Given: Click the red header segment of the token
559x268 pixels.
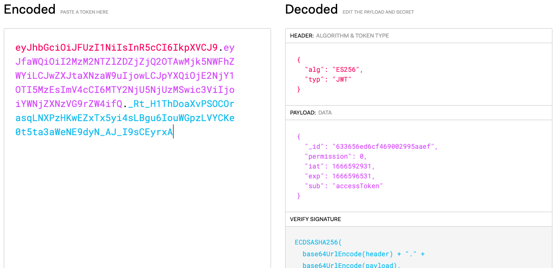Looking at the screenshot, I should click(x=116, y=47).
